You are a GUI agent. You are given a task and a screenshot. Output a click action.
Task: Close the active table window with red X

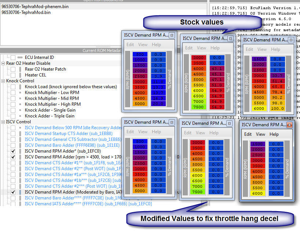pyautogui.click(x=289, y=125)
